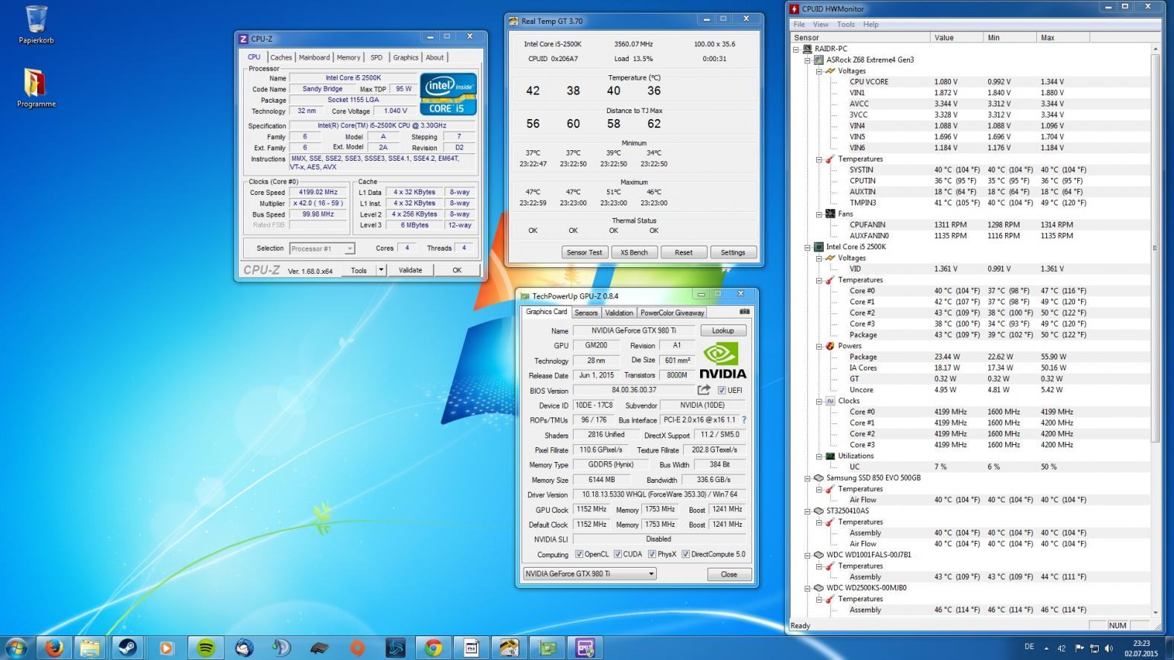
Task: Open the Windows Start menu orb
Action: click(16, 648)
